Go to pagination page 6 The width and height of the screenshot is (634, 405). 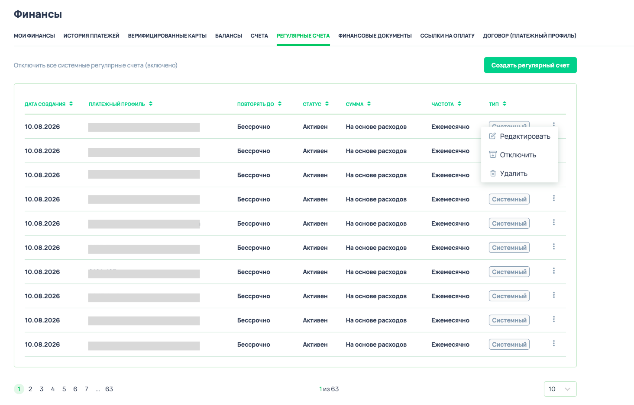click(x=75, y=389)
